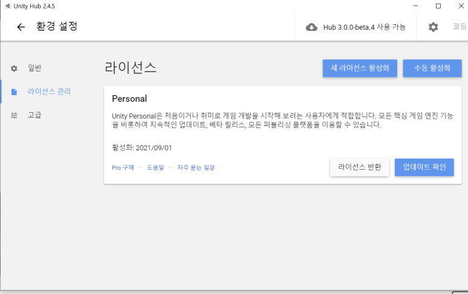Click 새 라이선스 활성화 button
468x294 pixels.
360,68
